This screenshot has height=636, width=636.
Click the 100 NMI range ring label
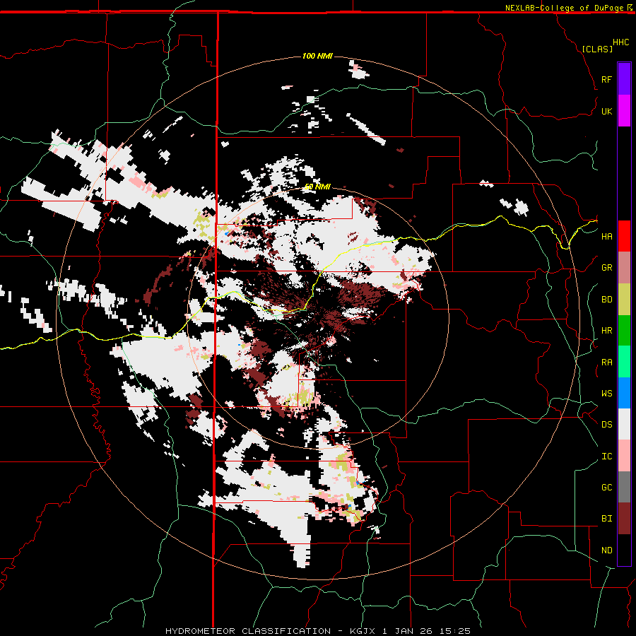click(317, 56)
